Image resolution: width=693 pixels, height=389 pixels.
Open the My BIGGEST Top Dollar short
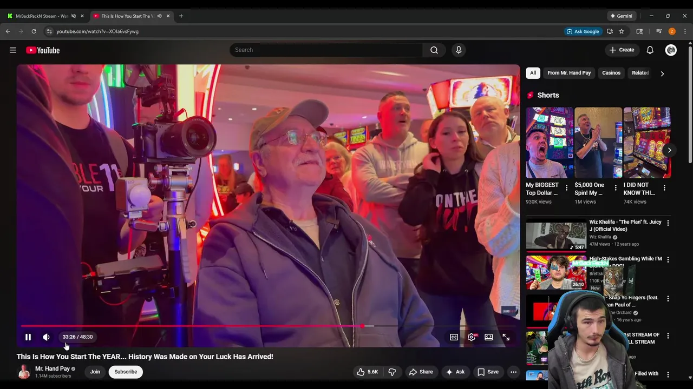pyautogui.click(x=549, y=143)
